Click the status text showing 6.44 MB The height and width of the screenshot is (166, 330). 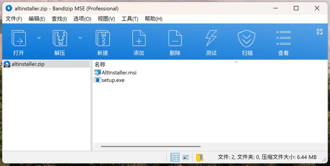pos(267,157)
